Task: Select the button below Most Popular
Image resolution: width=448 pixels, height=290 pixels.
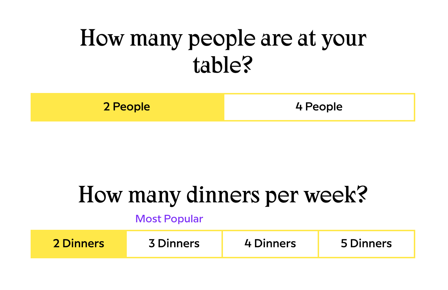Action: (174, 244)
